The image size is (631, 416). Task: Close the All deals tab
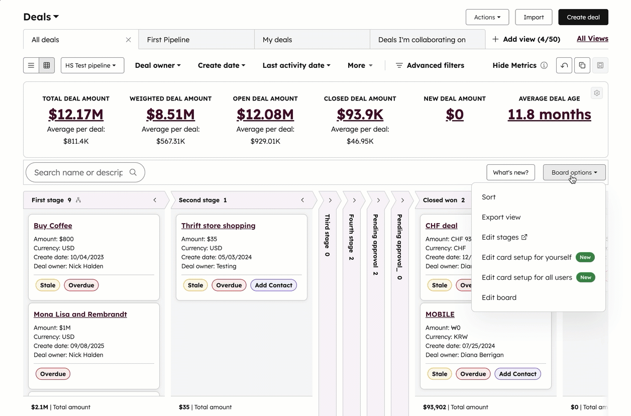[x=128, y=40]
